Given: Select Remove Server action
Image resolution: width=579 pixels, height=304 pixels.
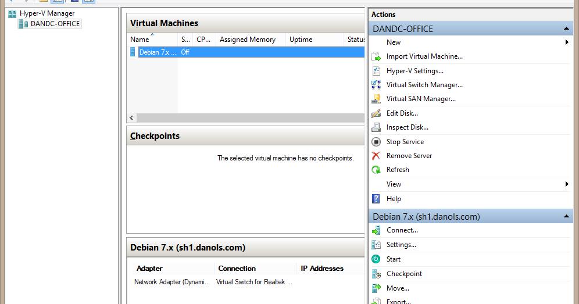Looking at the screenshot, I should click(x=409, y=156).
